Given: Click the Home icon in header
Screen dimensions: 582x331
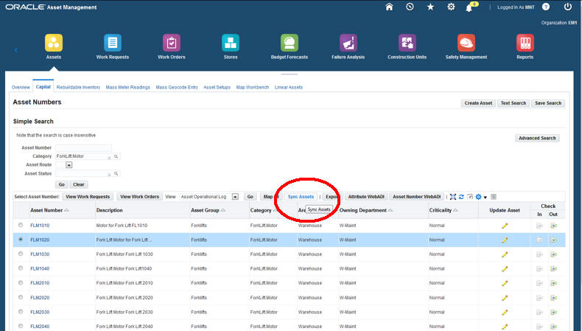Looking at the screenshot, I should click(389, 7).
